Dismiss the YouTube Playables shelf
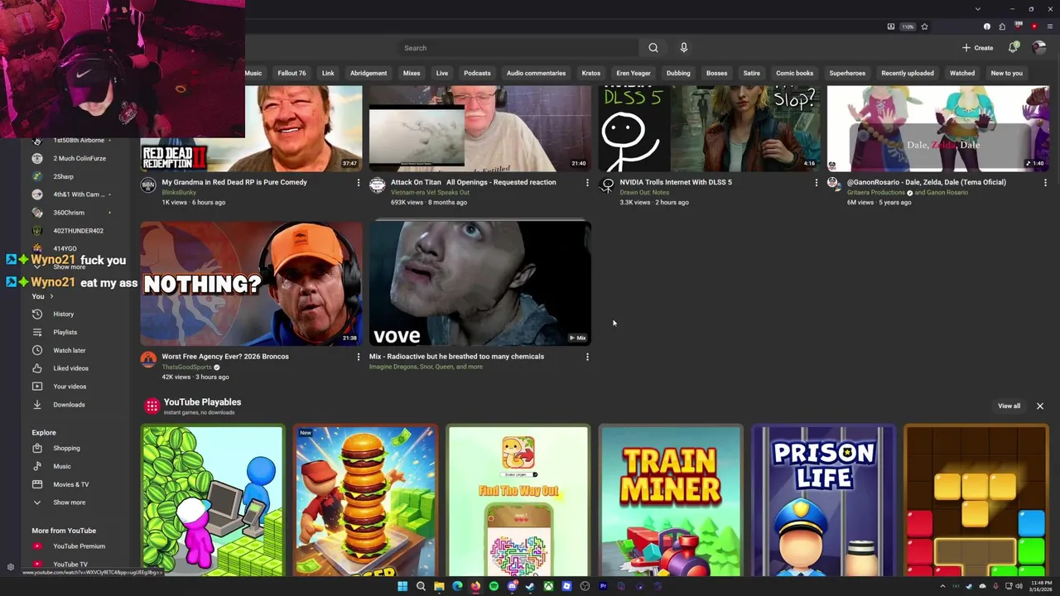1060x596 pixels. tap(1040, 406)
